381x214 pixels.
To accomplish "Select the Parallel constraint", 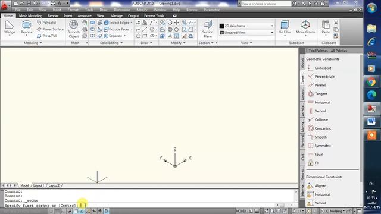I will click(x=317, y=85).
